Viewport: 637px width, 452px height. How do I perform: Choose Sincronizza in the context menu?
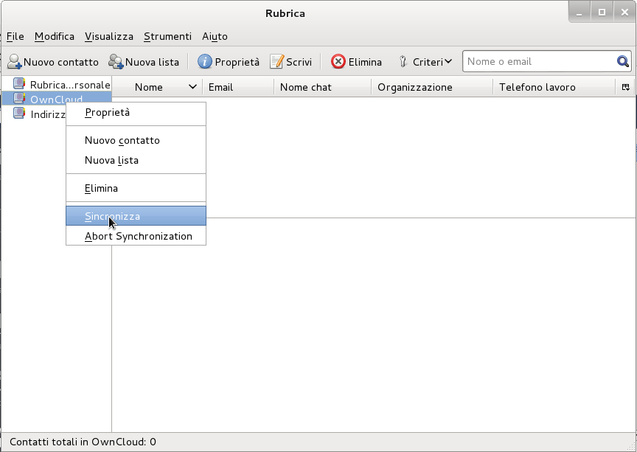113,216
